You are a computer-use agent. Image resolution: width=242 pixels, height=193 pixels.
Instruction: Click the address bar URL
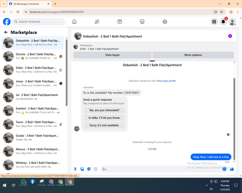coord(57,12)
